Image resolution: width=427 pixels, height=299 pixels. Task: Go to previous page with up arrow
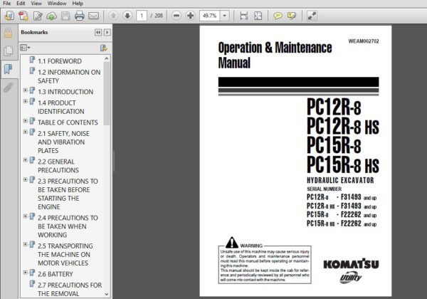(x=113, y=16)
